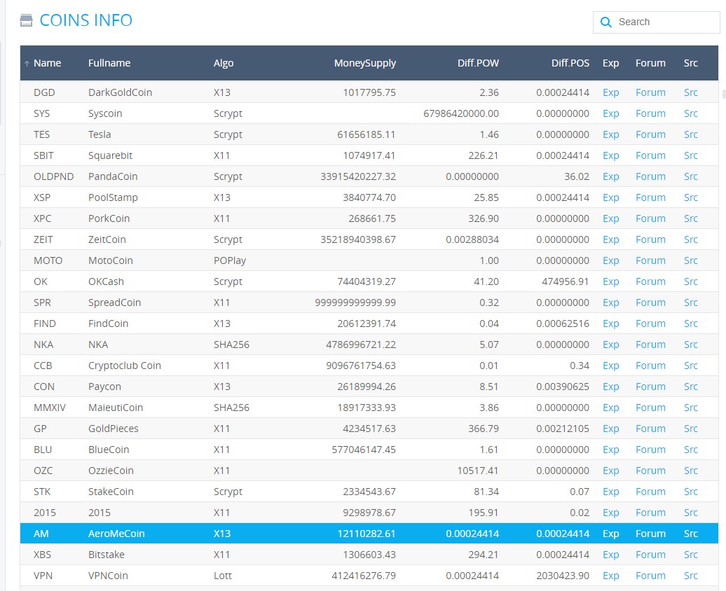Image resolution: width=726 pixels, height=591 pixels.
Task: Sort table by Diff.POW column
Action: (x=478, y=63)
